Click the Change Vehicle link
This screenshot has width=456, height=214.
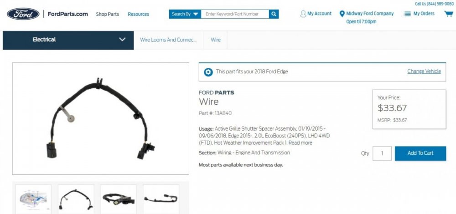tap(424, 71)
